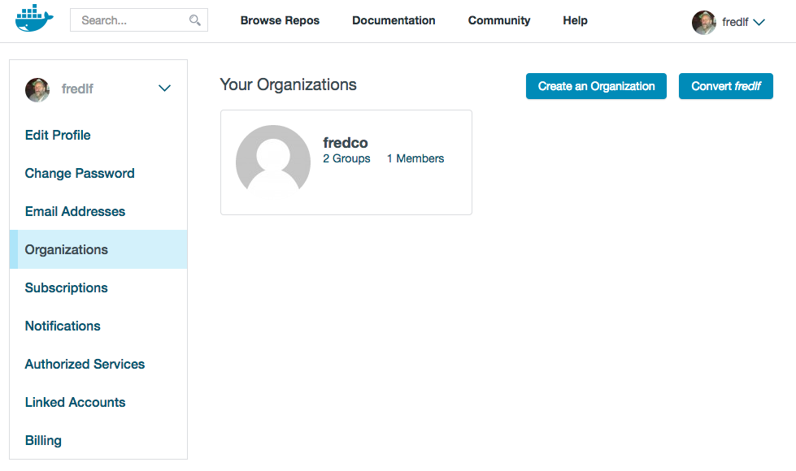The image size is (796, 471).
Task: Click the fredlf avatar in top navigation
Action: click(x=703, y=22)
